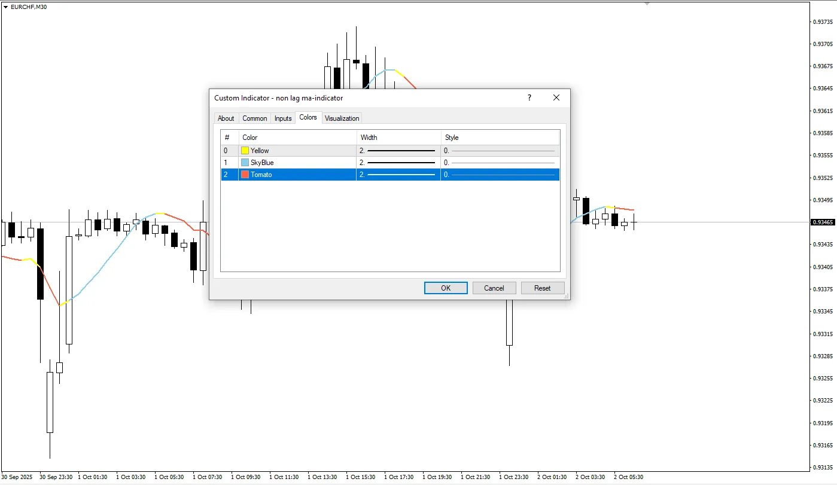Viewport: 837px width, 485px height.
Task: Click the Tomato color swatch
Action: click(x=245, y=175)
